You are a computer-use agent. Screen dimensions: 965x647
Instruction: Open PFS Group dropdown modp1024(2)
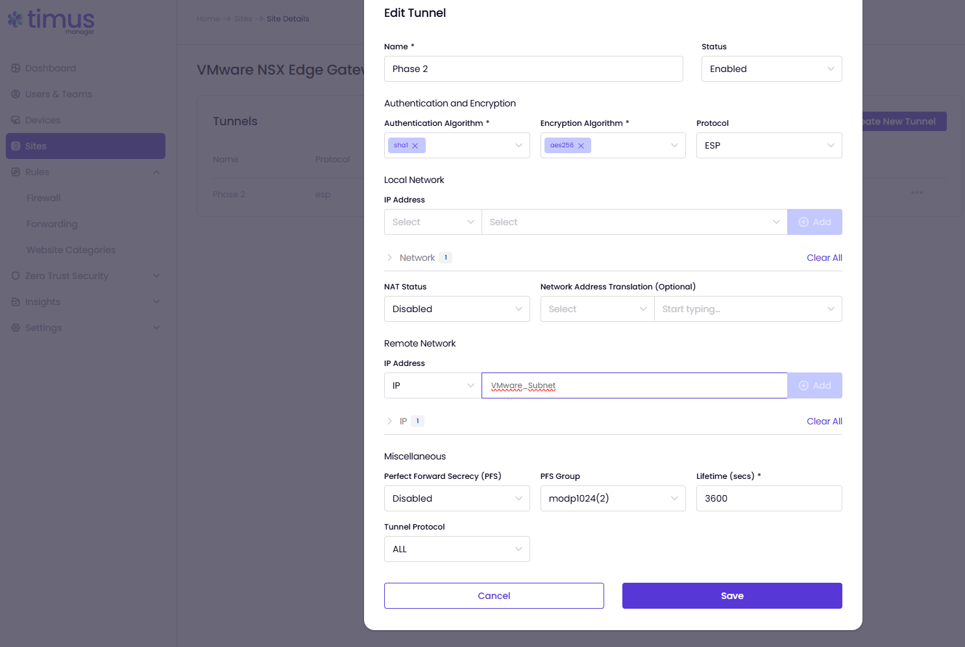613,498
